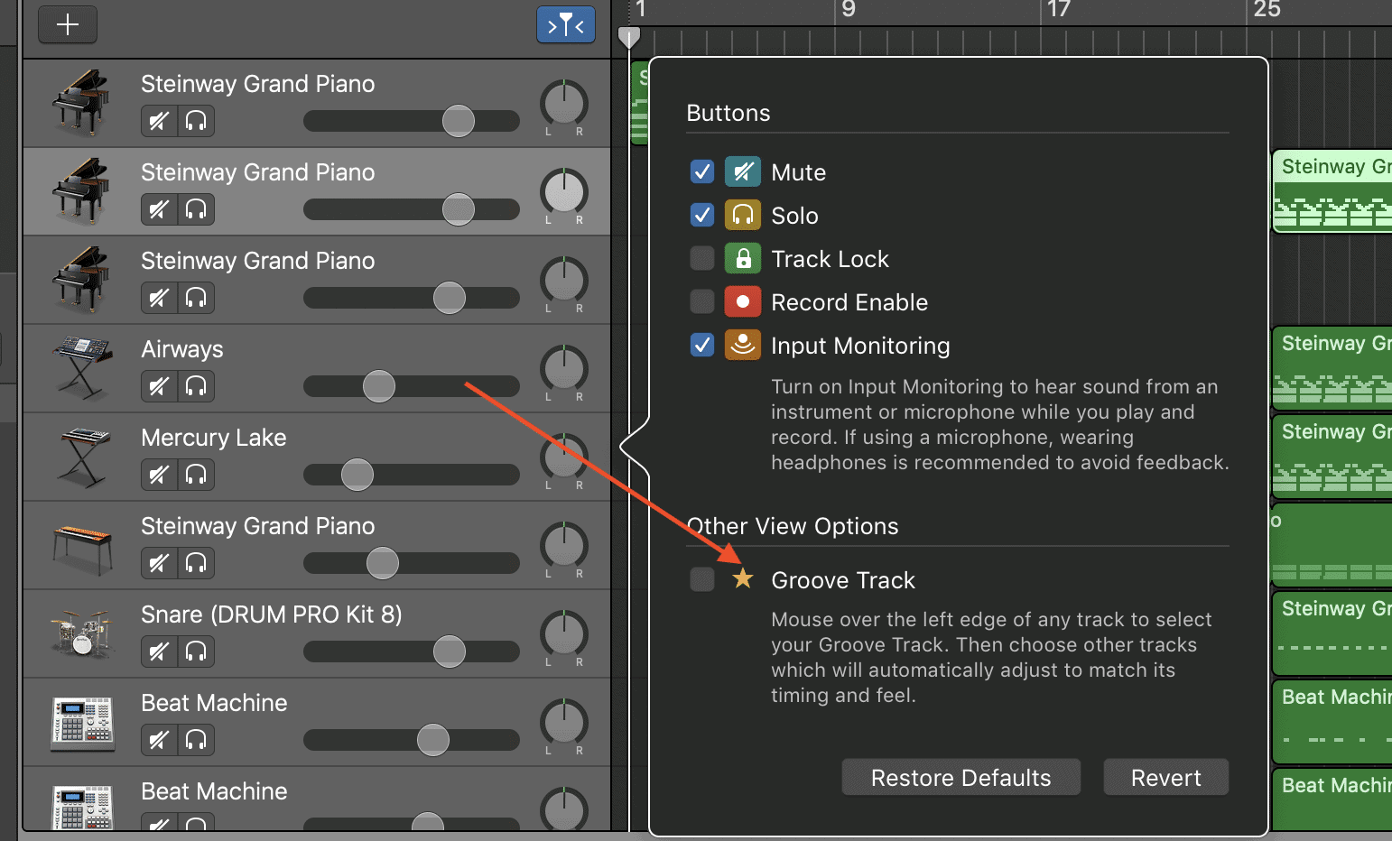Click the track filter icon above the headers
This screenshot has width=1392, height=841.
tap(566, 25)
